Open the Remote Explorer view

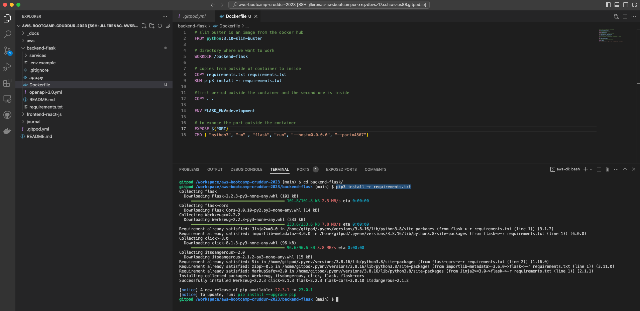pyautogui.click(x=7, y=99)
